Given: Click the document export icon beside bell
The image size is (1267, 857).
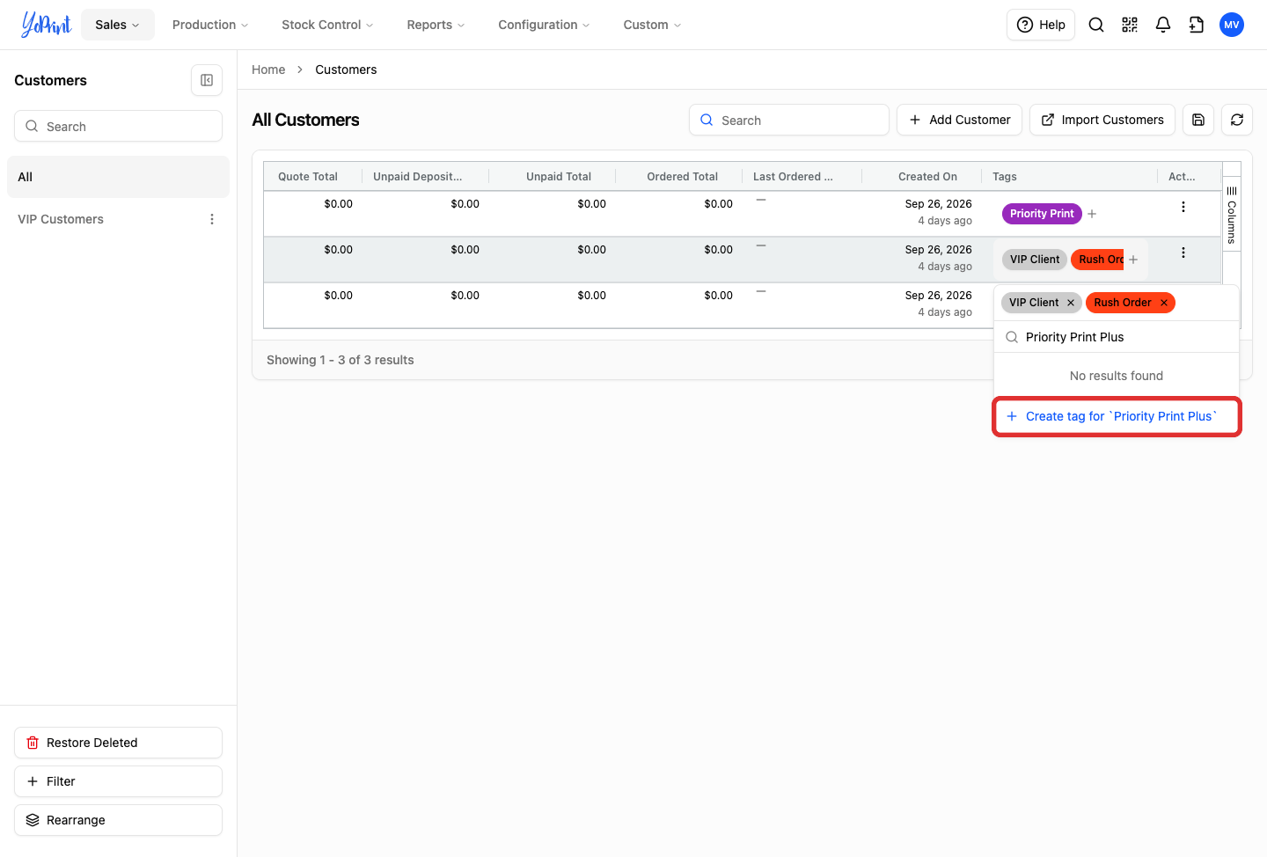Looking at the screenshot, I should tap(1197, 25).
